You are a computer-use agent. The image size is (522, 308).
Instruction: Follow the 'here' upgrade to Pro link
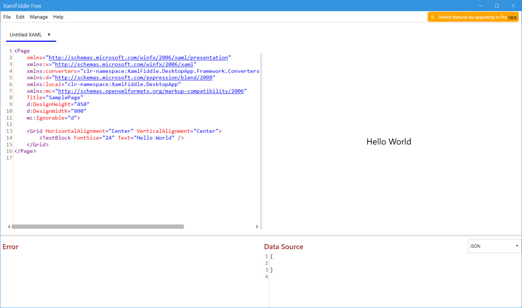(x=512, y=17)
